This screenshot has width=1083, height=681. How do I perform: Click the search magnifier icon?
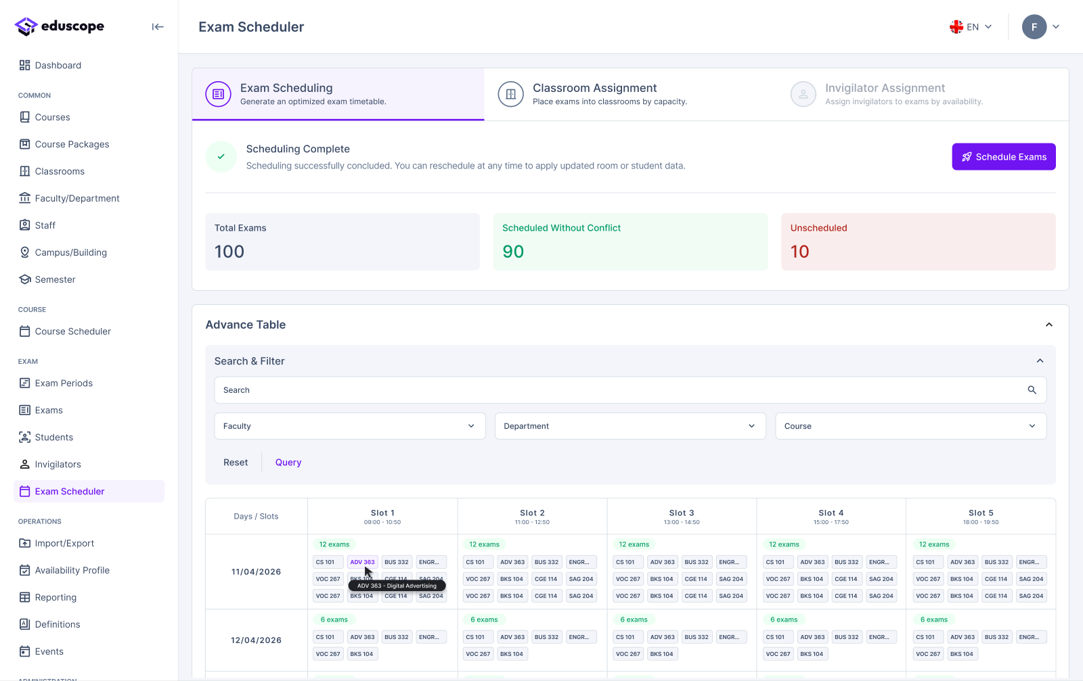pos(1032,390)
